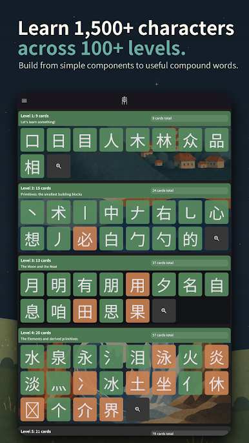This screenshot has width=249, height=443.
Task: Open the 品 character card
Action: tap(217, 140)
